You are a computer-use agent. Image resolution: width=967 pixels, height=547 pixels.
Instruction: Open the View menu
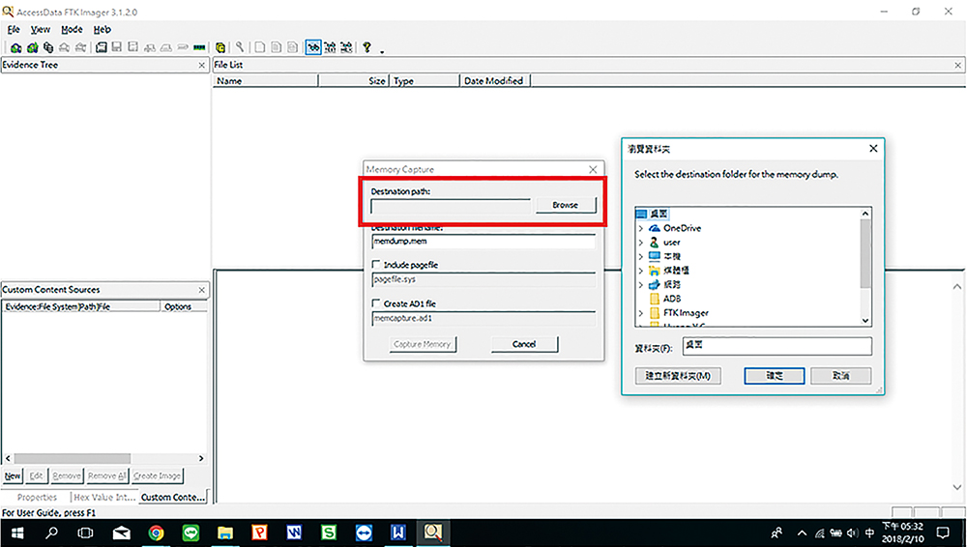(40, 29)
